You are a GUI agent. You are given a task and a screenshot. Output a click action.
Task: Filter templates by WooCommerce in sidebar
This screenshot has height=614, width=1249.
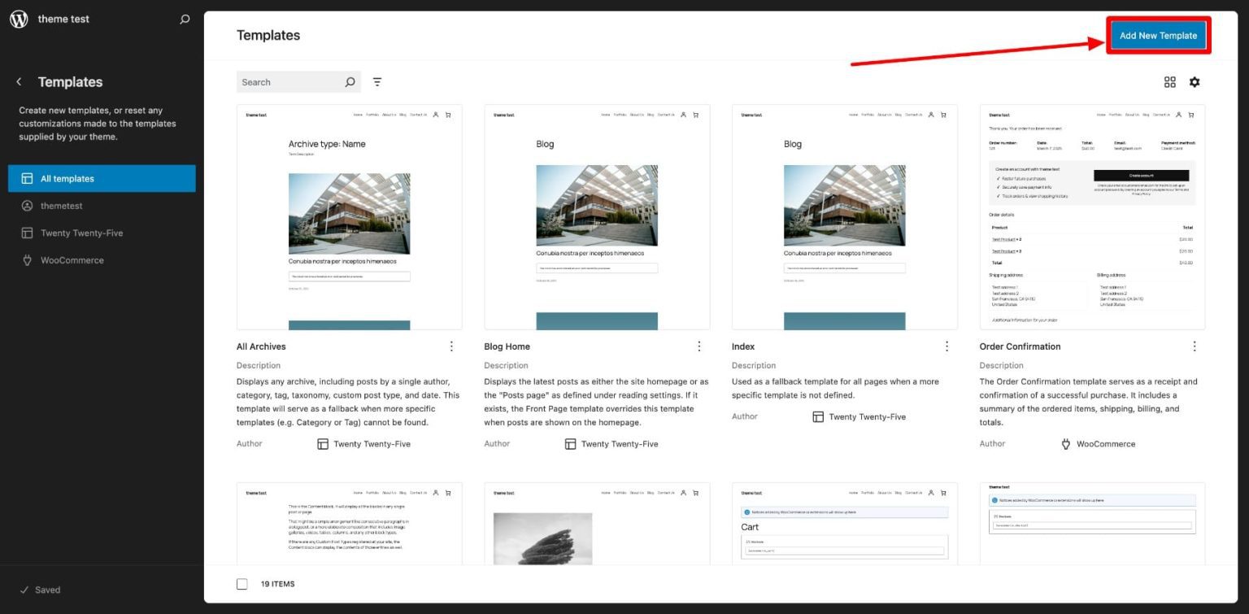pos(72,260)
